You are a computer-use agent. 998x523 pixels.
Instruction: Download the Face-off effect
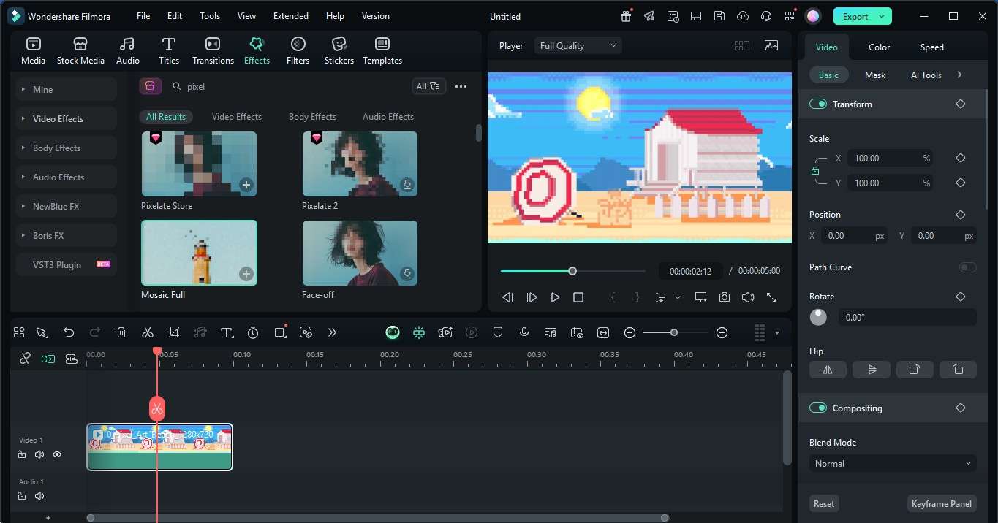click(x=407, y=274)
